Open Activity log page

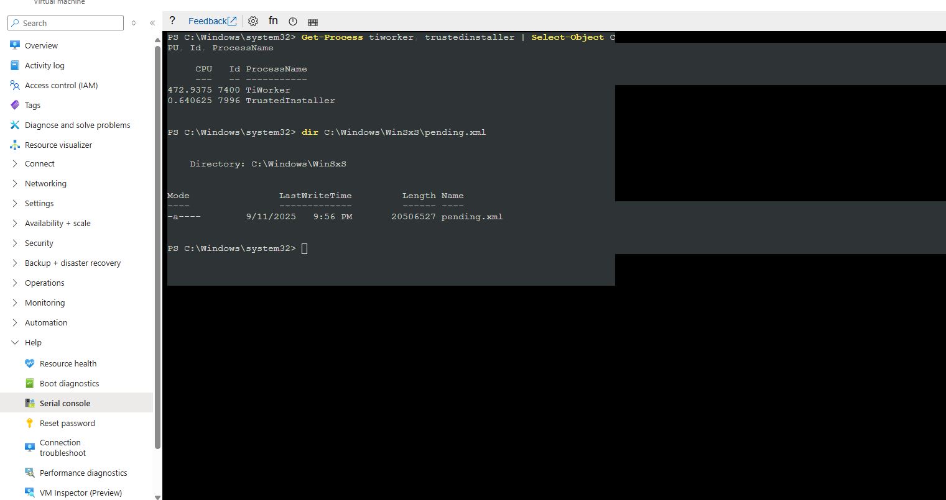(45, 65)
